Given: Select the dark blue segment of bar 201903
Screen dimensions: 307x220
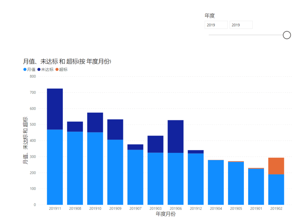Looking at the screenshot, I should click(x=155, y=144).
